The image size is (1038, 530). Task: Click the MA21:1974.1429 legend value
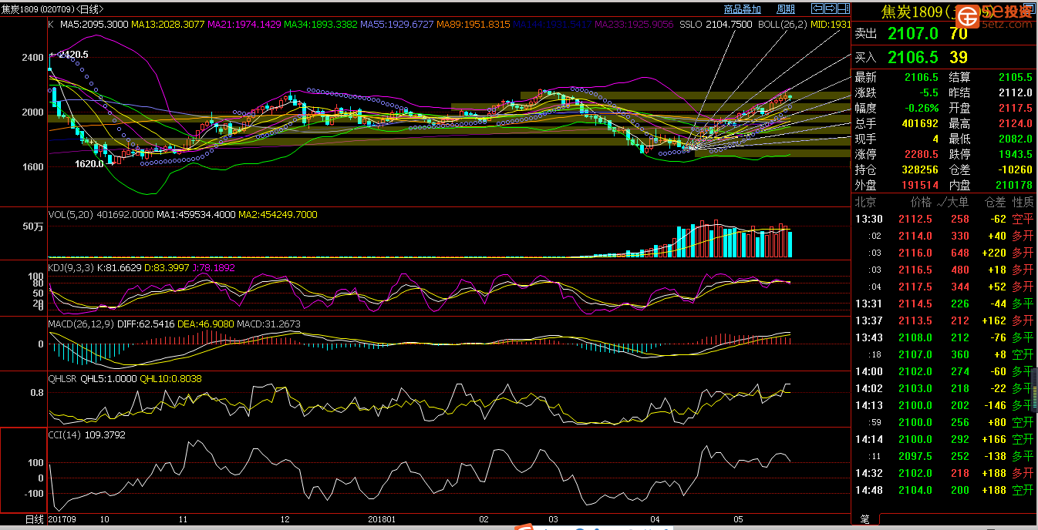pyautogui.click(x=244, y=25)
